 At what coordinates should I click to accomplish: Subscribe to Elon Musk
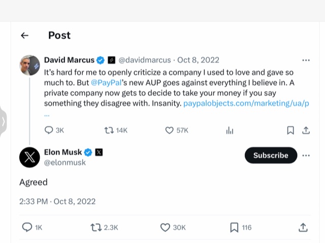(271, 155)
